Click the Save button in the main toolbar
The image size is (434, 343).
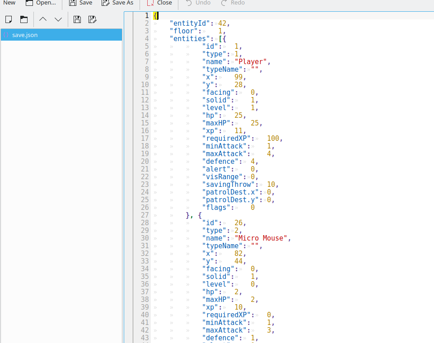pyautogui.click(x=80, y=3)
